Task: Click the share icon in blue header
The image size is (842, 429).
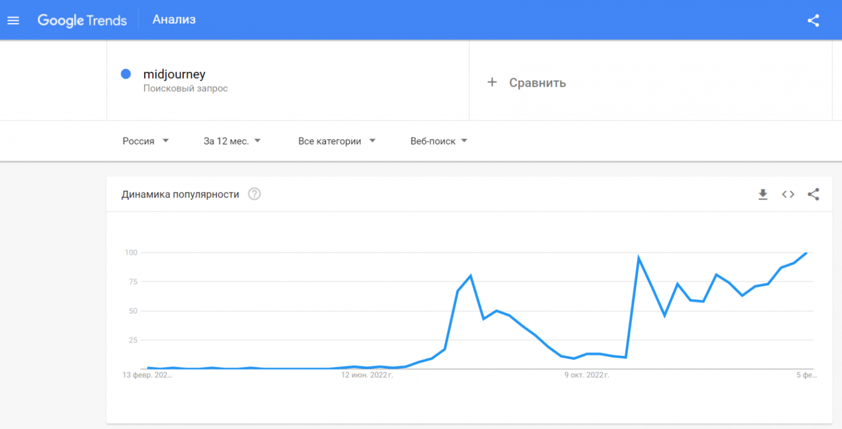Action: pos(813,21)
